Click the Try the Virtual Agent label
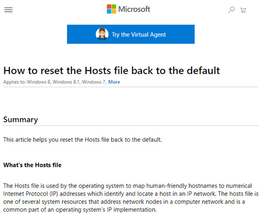This screenshot has width=262, height=216. (139, 35)
